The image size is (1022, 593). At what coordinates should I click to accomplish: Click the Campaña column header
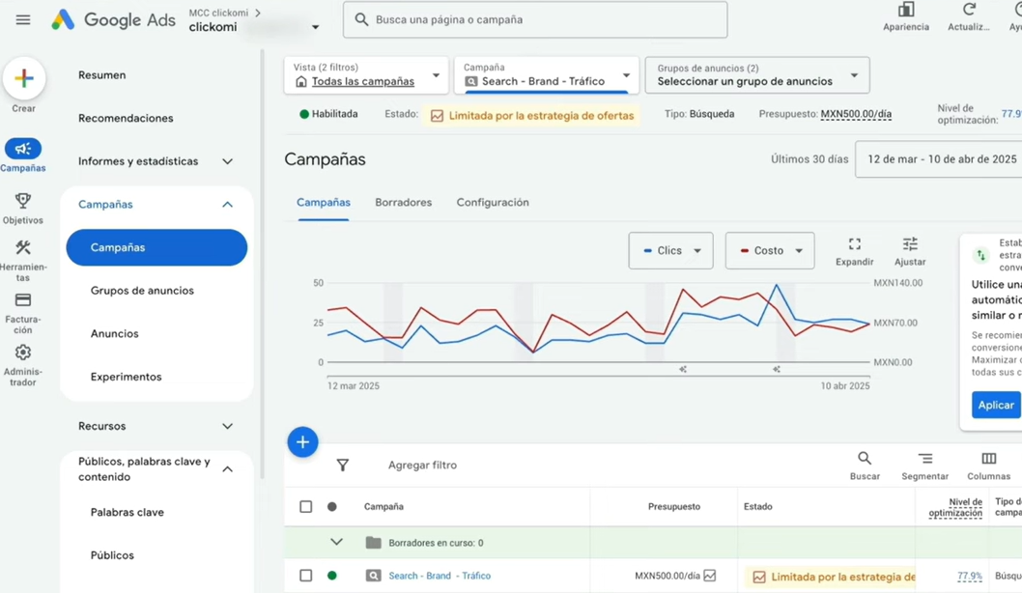(383, 506)
